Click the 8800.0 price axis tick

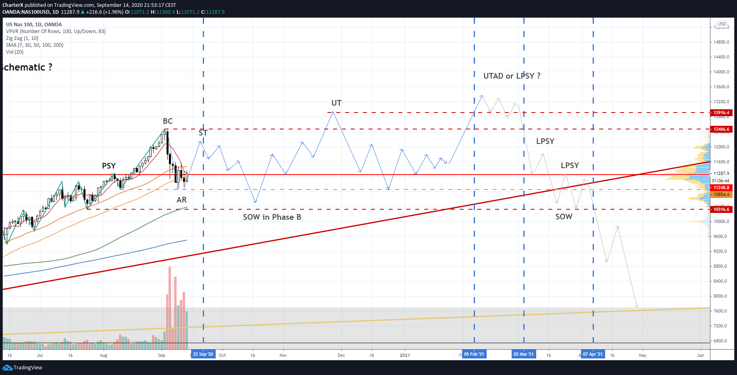(721, 266)
